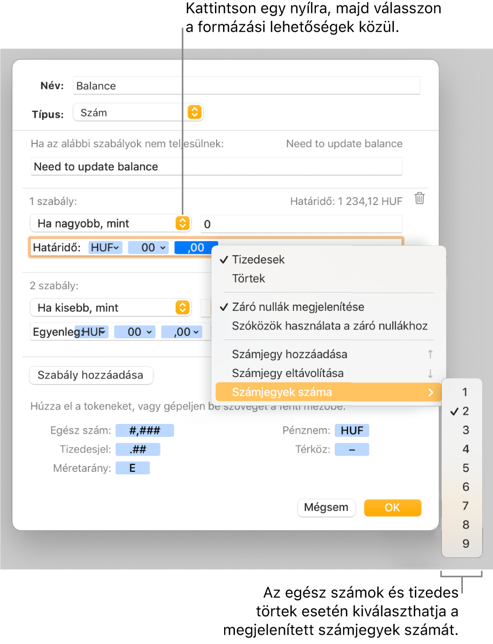This screenshot has width=493, height=644.
Task: Click the rule 1 value field showing 0
Action: point(301,224)
